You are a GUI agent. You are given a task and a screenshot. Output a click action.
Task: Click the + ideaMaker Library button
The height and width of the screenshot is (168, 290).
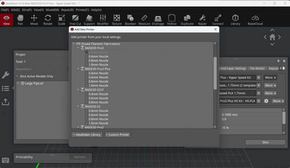point(87,134)
